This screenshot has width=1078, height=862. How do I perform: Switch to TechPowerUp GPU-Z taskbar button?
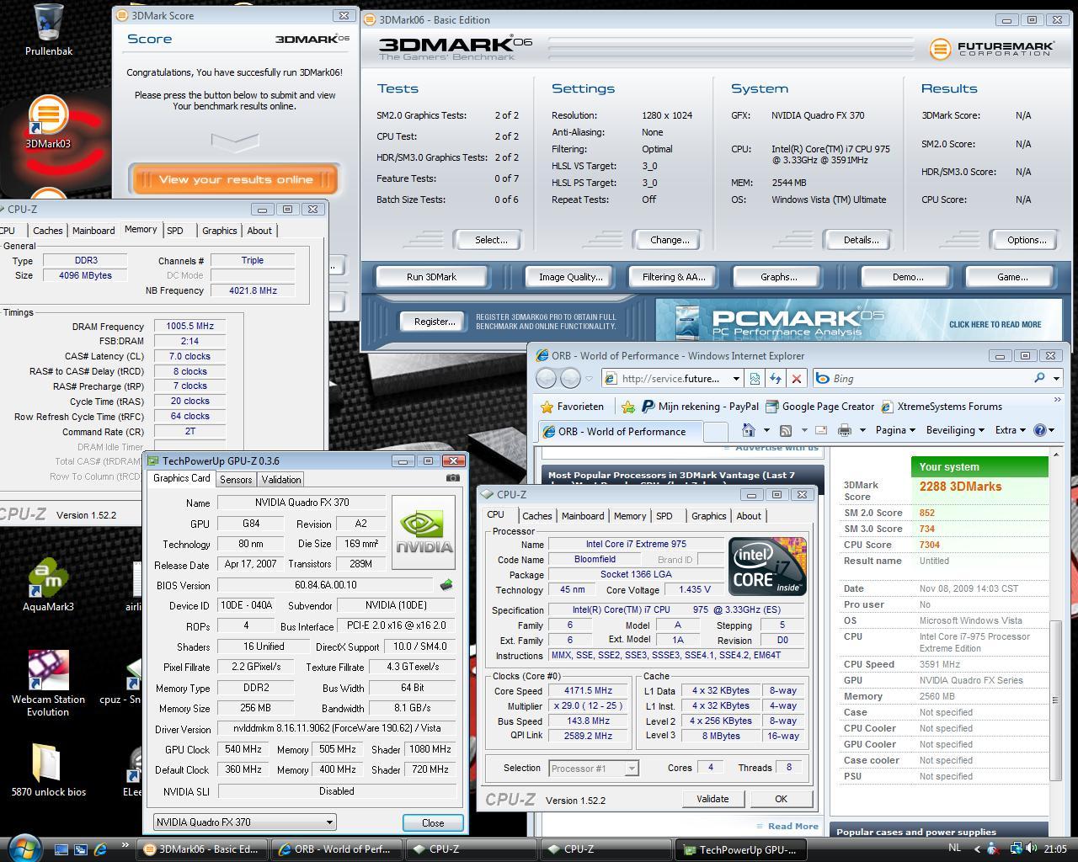click(739, 849)
